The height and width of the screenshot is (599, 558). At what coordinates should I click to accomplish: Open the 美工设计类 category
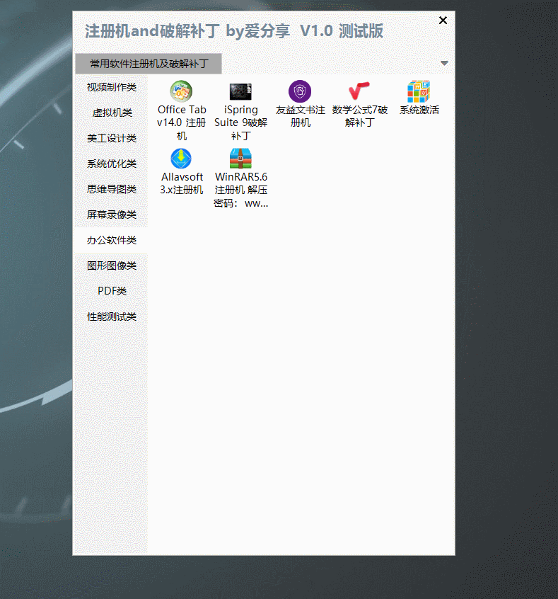[x=112, y=138]
